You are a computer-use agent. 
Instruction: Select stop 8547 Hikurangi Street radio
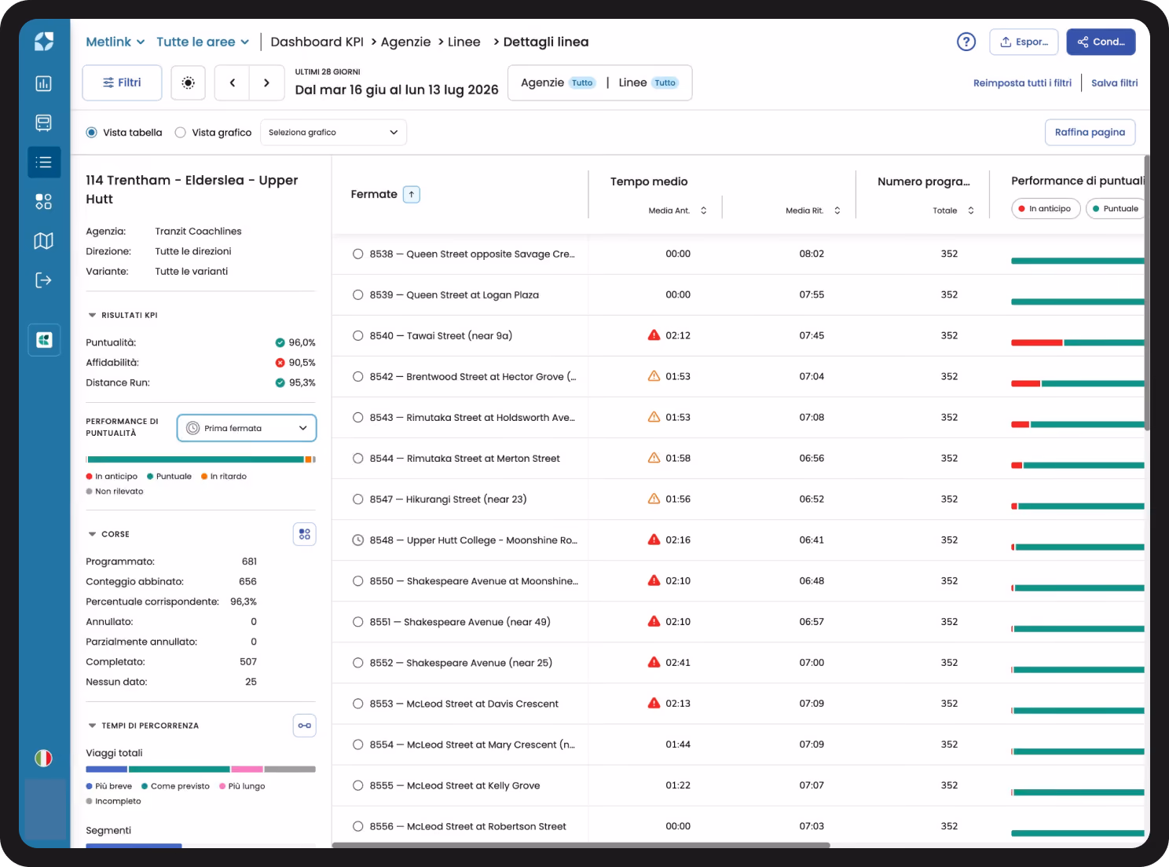pos(358,499)
